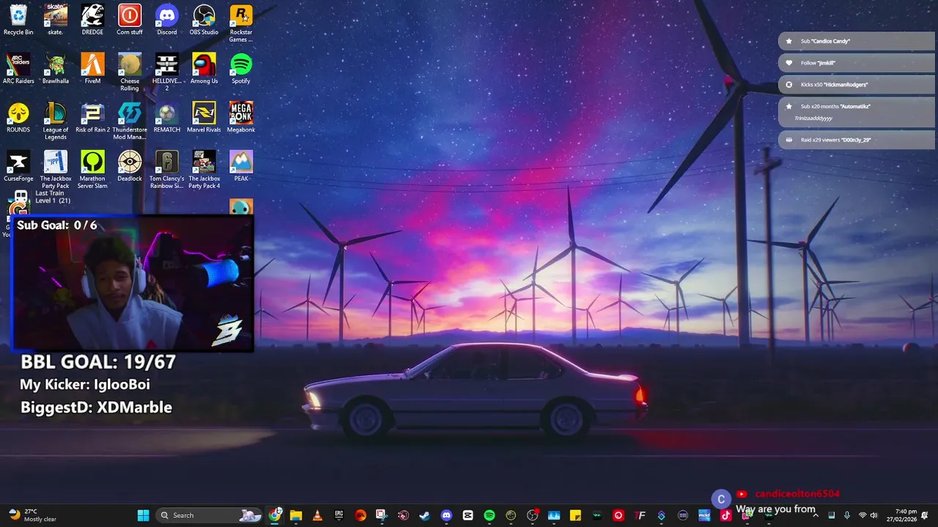The height and width of the screenshot is (527, 938).
Task: Open the weather widget showing 27°C
Action: tap(32, 515)
